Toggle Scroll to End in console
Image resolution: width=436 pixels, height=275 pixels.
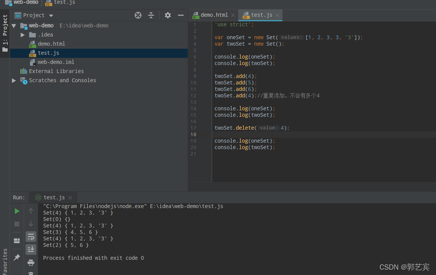[x=31, y=249]
